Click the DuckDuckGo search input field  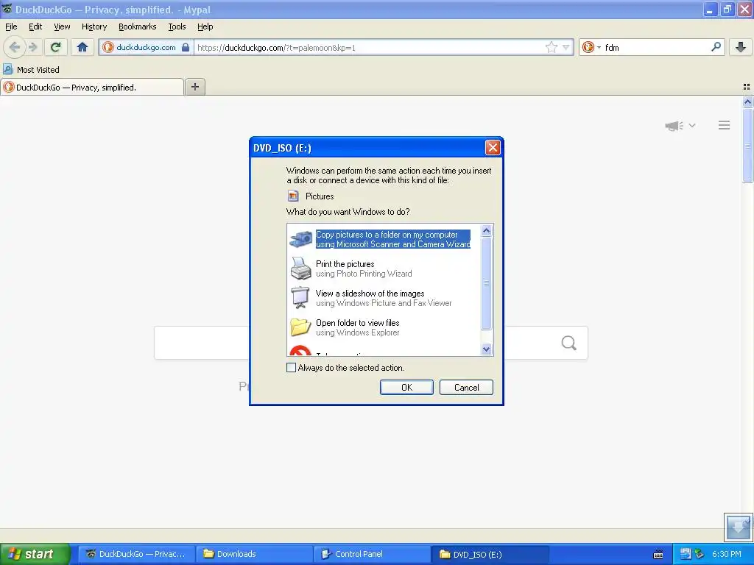pyautogui.click(x=371, y=343)
